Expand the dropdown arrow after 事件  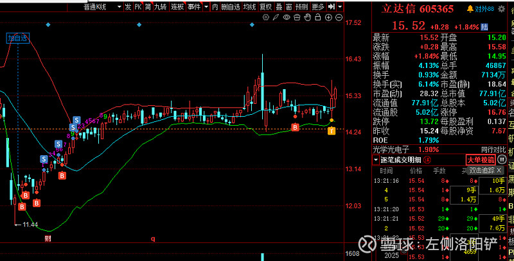[206, 6]
